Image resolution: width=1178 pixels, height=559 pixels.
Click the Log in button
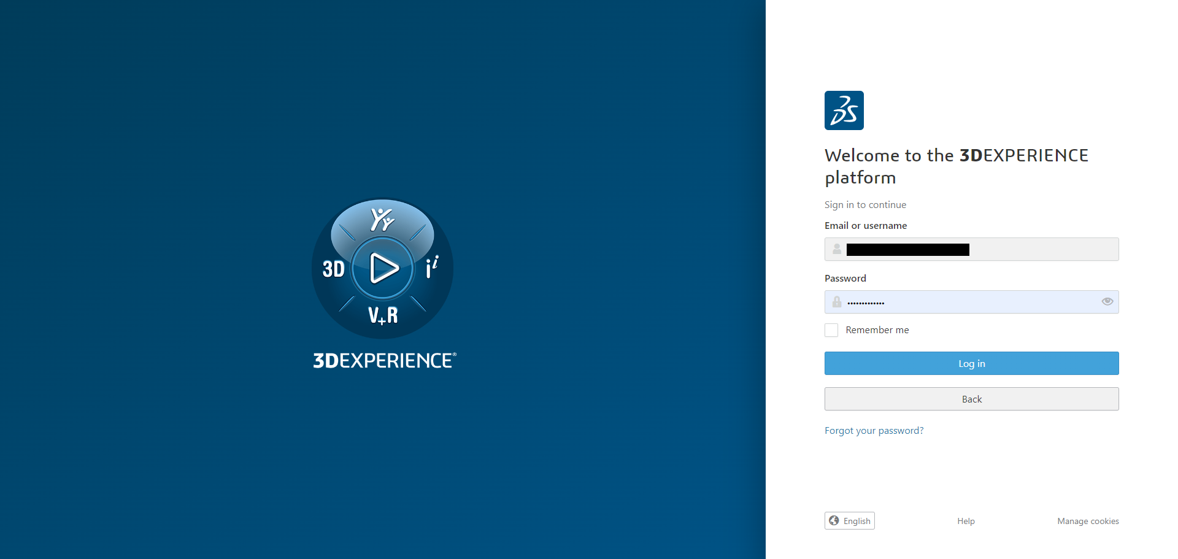pos(972,363)
